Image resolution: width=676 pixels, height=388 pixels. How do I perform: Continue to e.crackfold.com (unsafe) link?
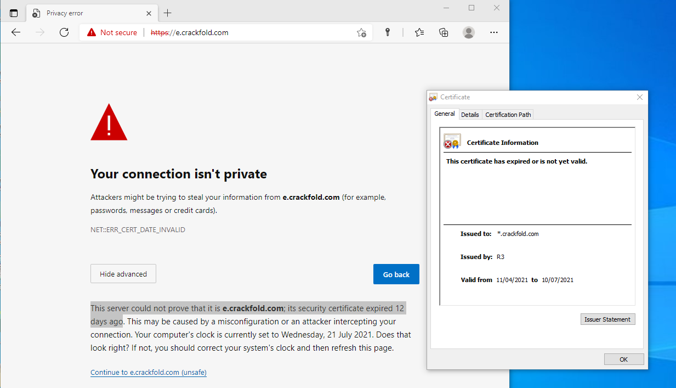pyautogui.click(x=149, y=372)
